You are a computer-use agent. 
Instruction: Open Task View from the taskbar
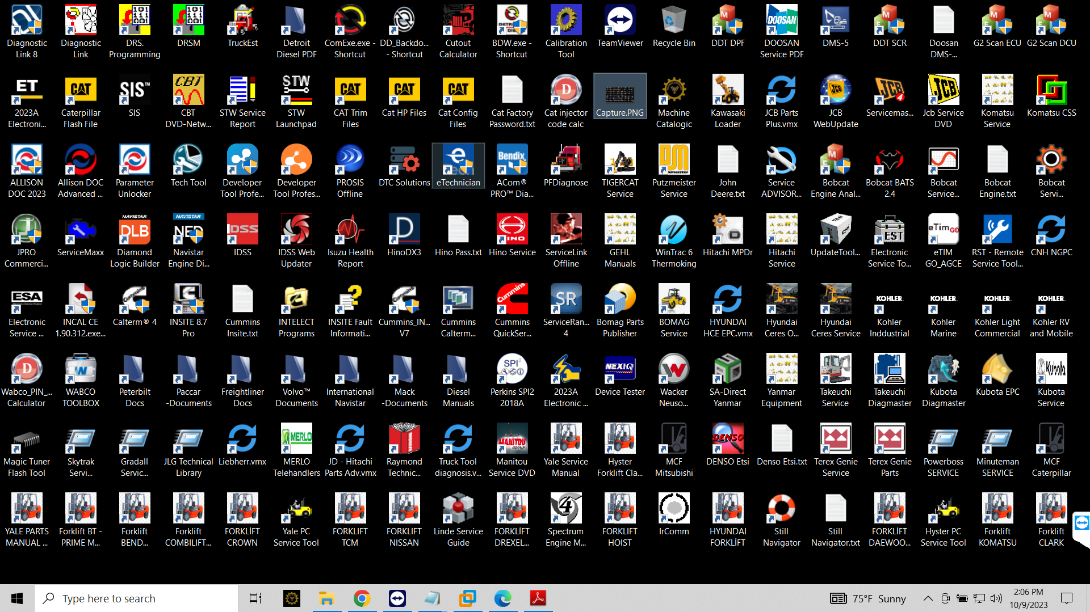[x=255, y=598]
